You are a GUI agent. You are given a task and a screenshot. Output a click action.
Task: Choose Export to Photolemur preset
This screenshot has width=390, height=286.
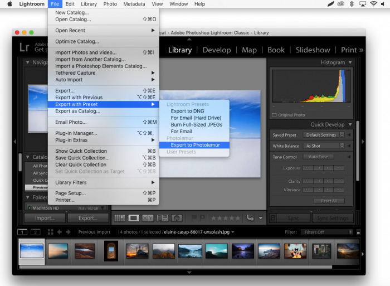click(x=194, y=145)
